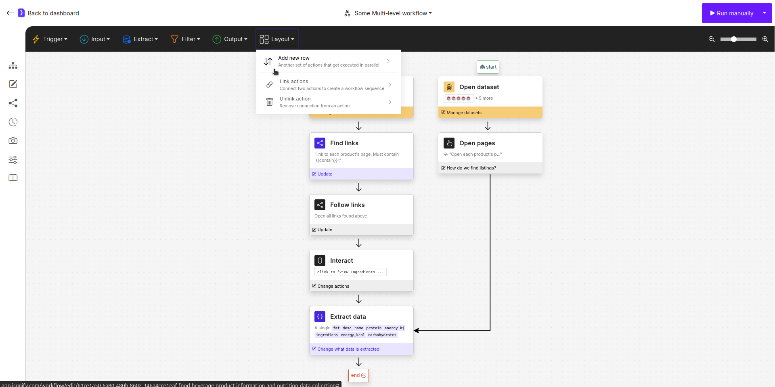Click the camera screenshot icon in the sidebar

coord(13,141)
